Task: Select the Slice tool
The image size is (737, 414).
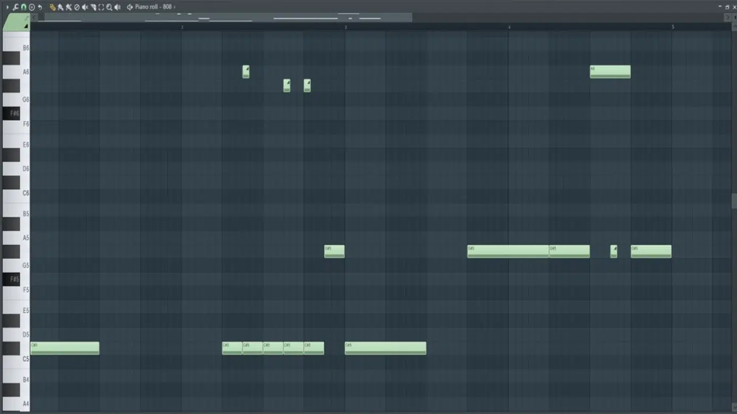Action: 93,7
